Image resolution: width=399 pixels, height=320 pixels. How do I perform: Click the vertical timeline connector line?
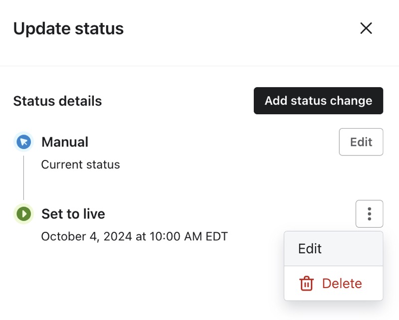tap(23, 177)
